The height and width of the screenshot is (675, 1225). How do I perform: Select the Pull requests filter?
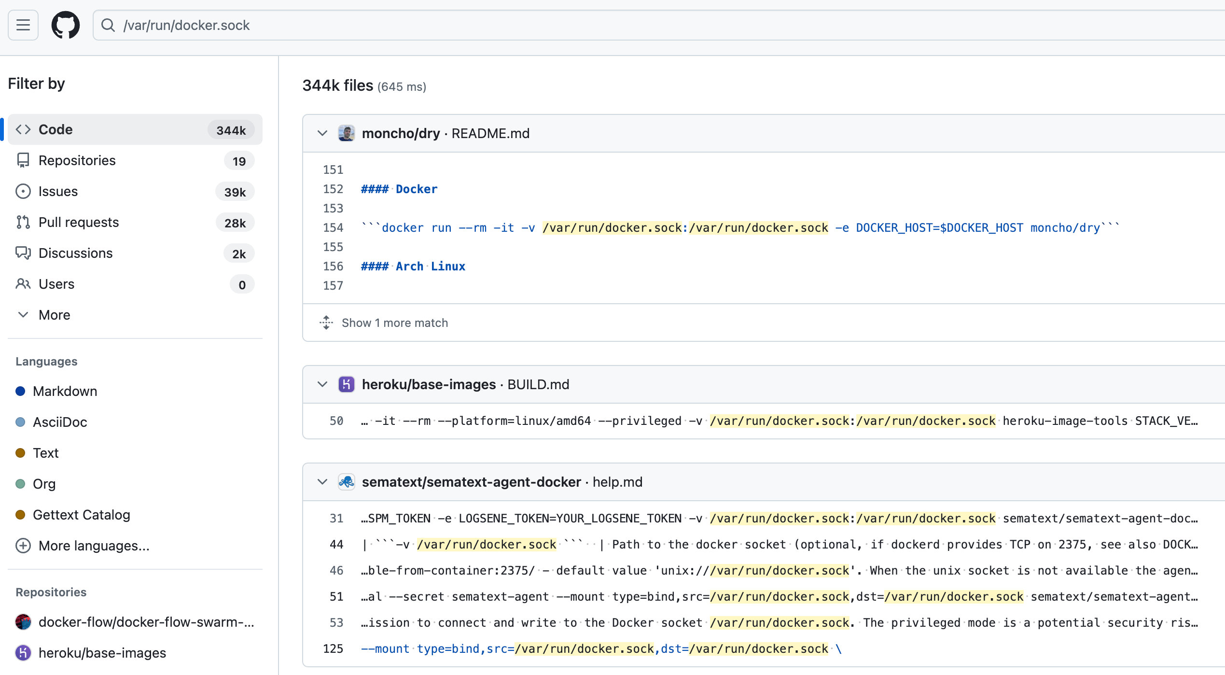pos(135,222)
